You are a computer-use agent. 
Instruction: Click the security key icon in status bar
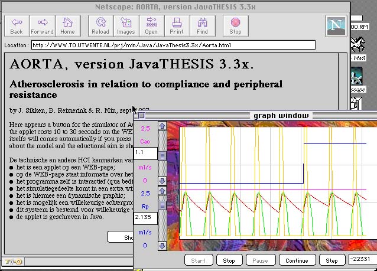13,262
